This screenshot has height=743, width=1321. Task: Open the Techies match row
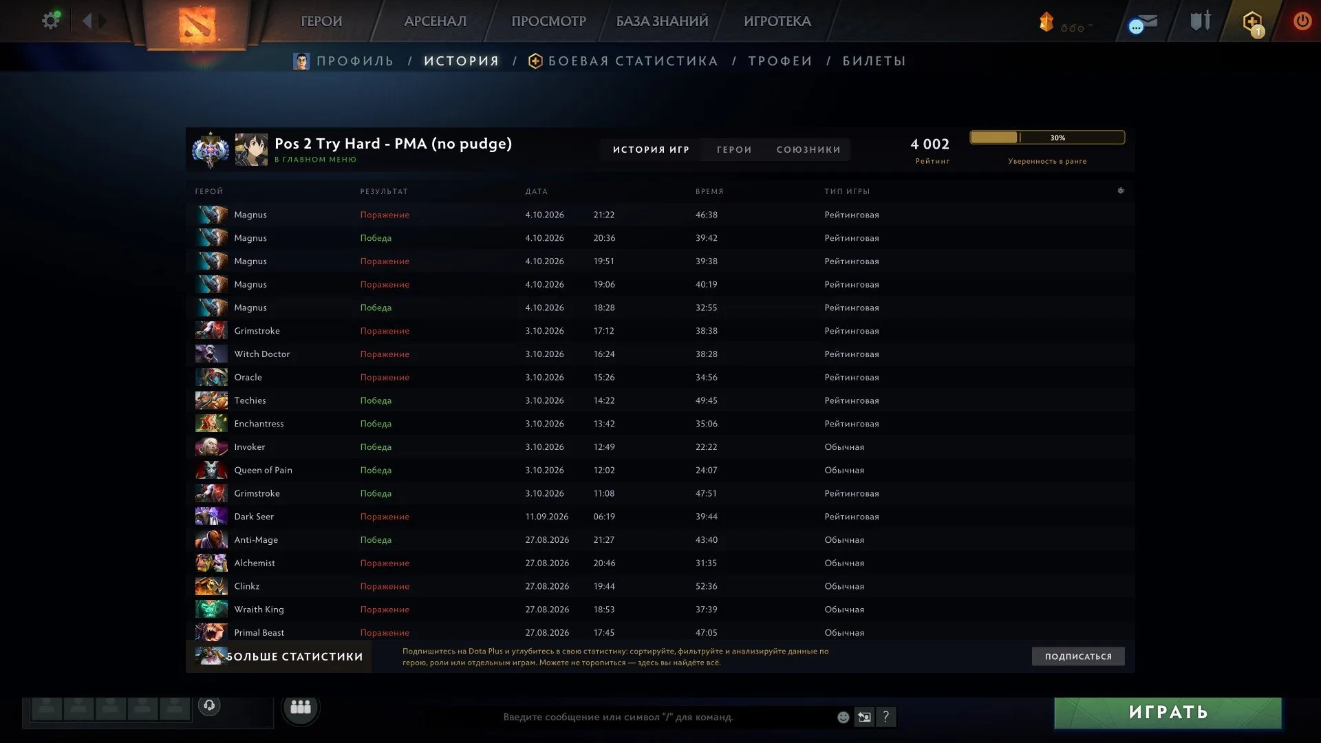click(x=660, y=400)
